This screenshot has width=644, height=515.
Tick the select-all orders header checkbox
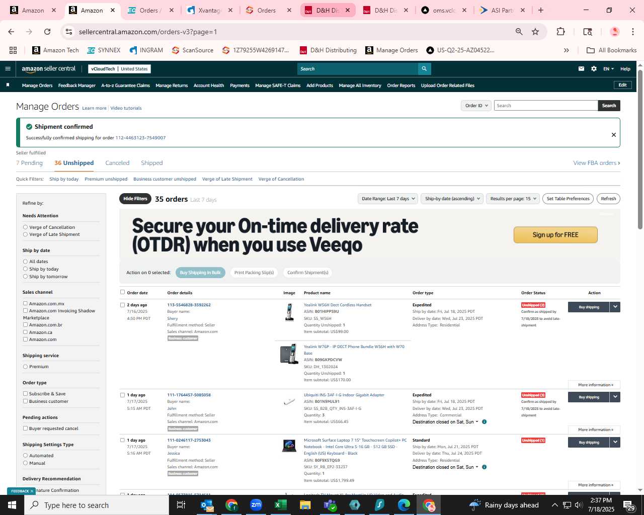pyautogui.click(x=122, y=292)
